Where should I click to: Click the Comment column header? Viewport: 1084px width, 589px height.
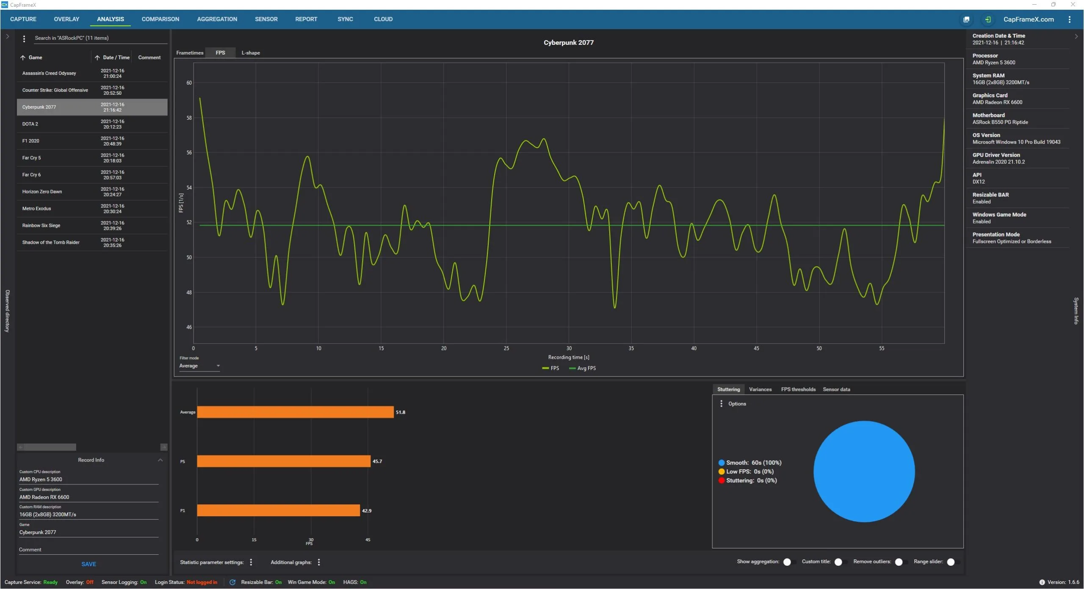[149, 58]
